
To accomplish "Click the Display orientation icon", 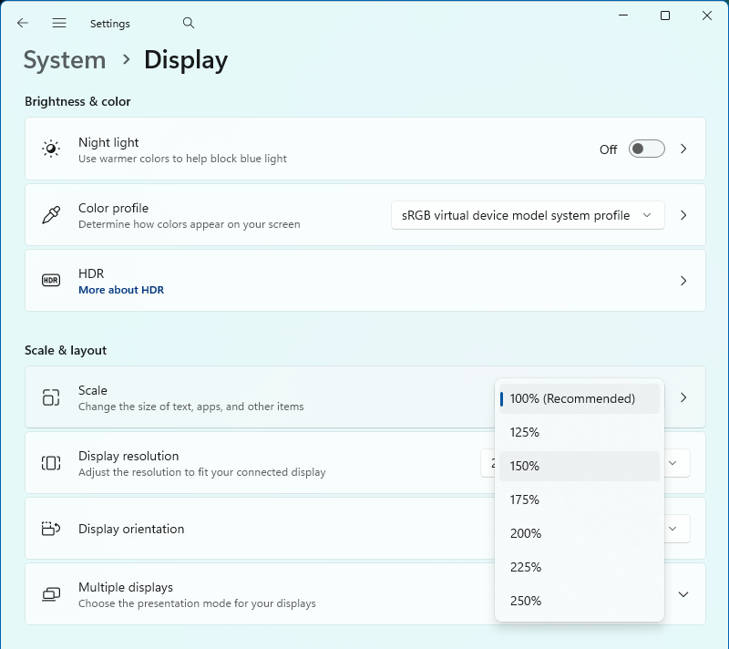I will point(51,529).
